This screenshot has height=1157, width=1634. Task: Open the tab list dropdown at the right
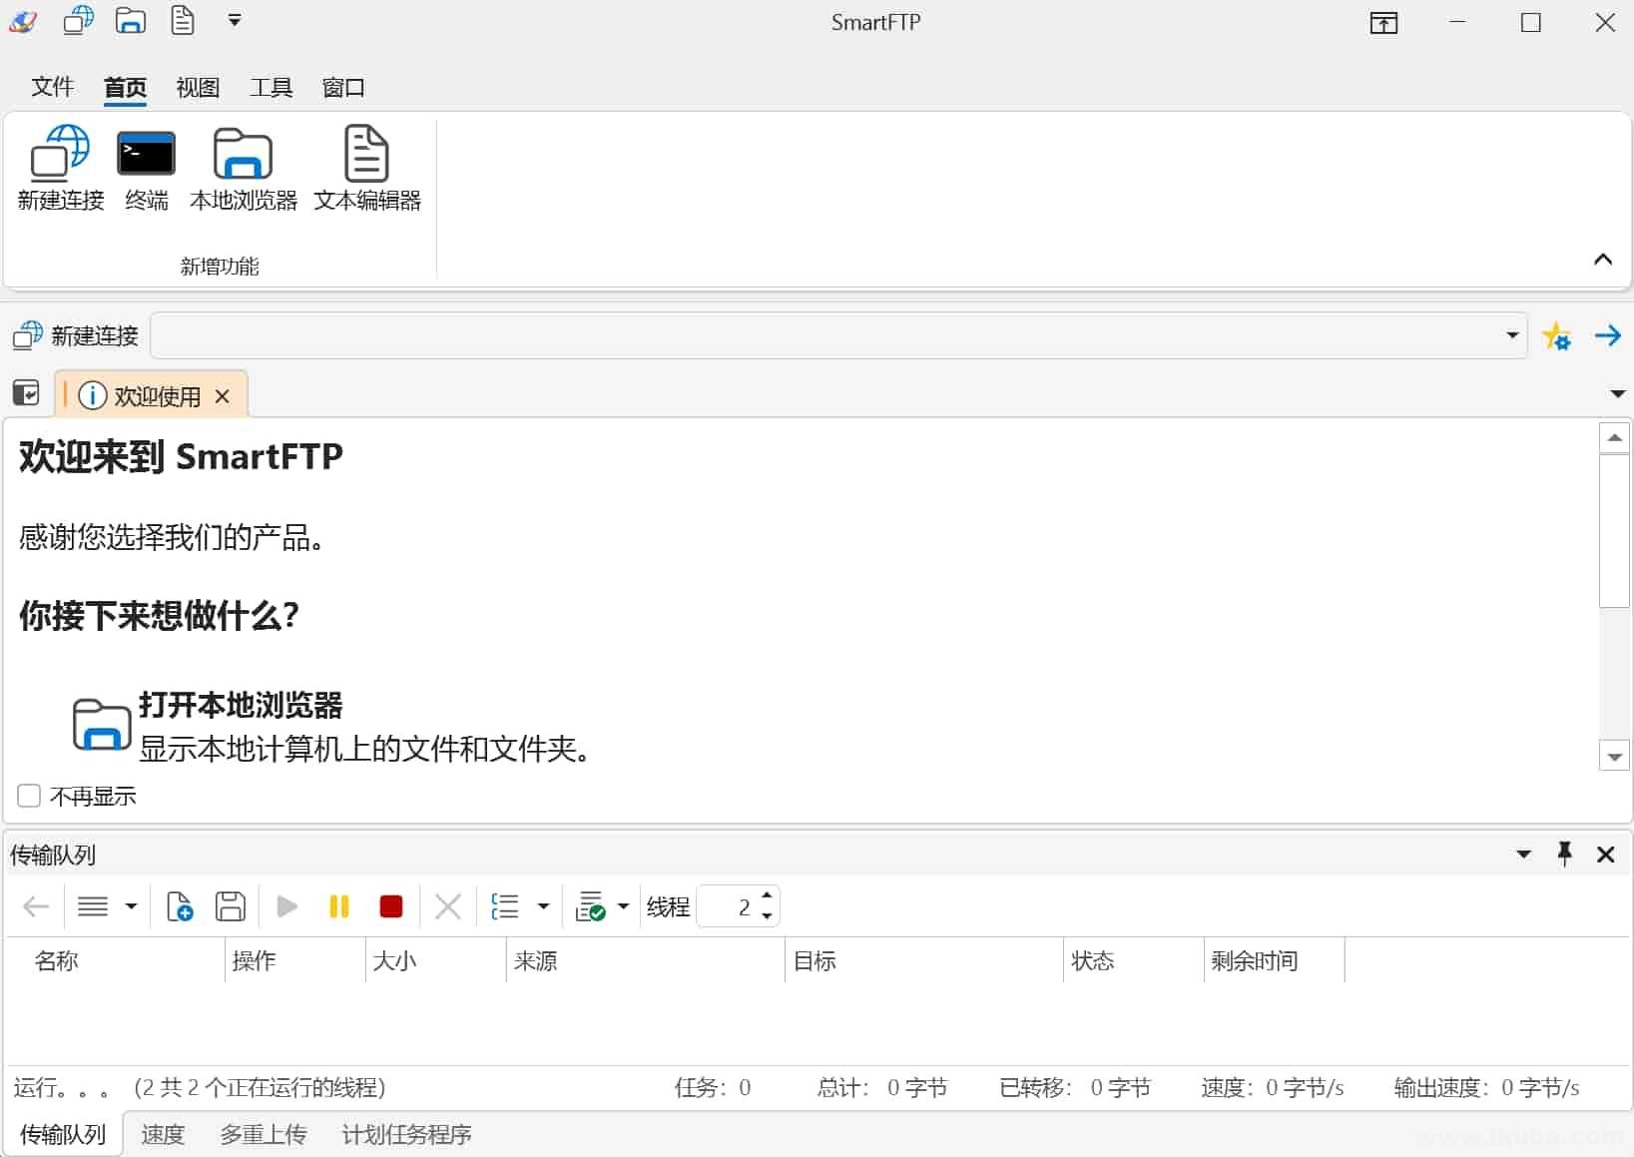1618,394
